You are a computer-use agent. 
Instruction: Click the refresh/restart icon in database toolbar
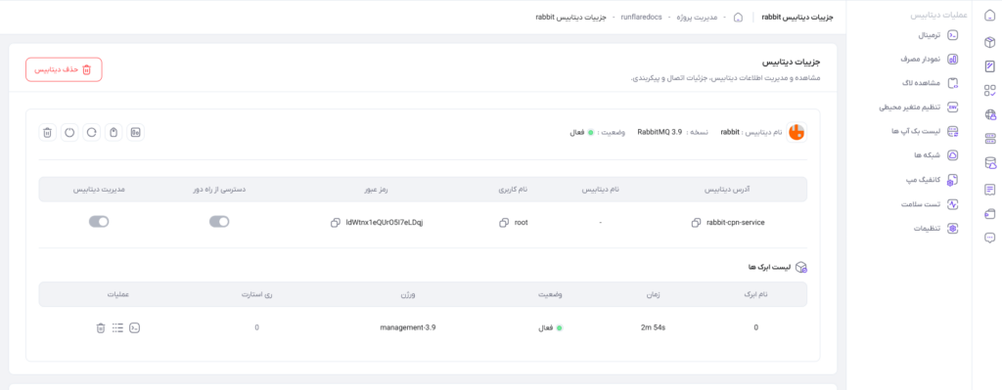tap(92, 132)
